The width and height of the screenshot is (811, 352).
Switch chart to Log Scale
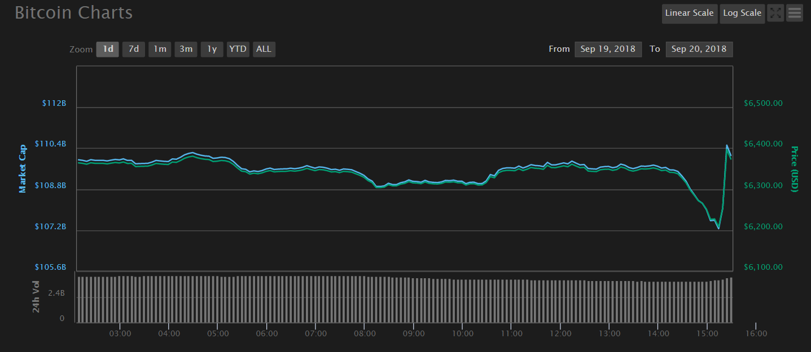click(x=742, y=14)
